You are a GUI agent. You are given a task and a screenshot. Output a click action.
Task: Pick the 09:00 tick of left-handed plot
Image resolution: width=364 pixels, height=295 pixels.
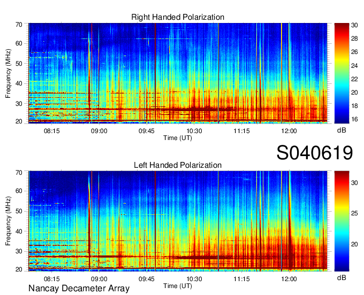99,279
